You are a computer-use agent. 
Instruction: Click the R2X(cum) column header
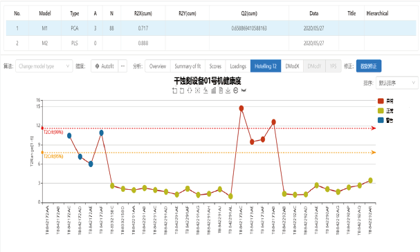tap(143, 13)
